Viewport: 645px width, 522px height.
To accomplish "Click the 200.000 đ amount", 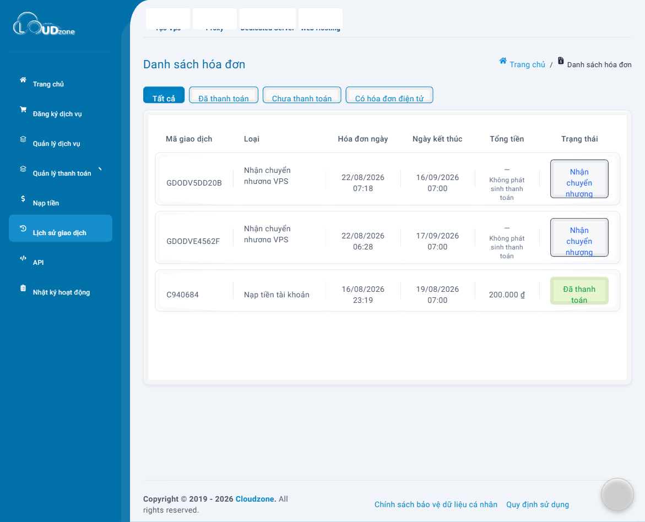I will (x=507, y=295).
